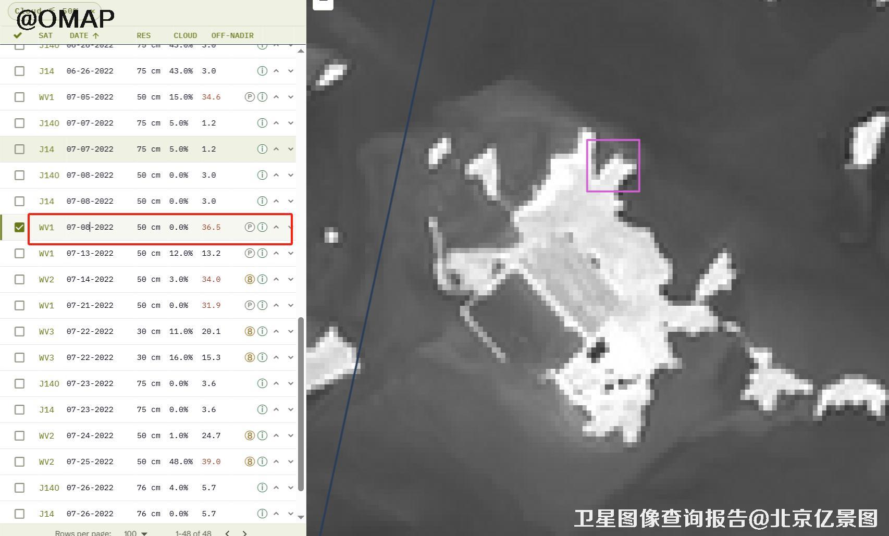This screenshot has height=536, width=889.
Task: Sort table by DATE column header
Action: (84, 35)
